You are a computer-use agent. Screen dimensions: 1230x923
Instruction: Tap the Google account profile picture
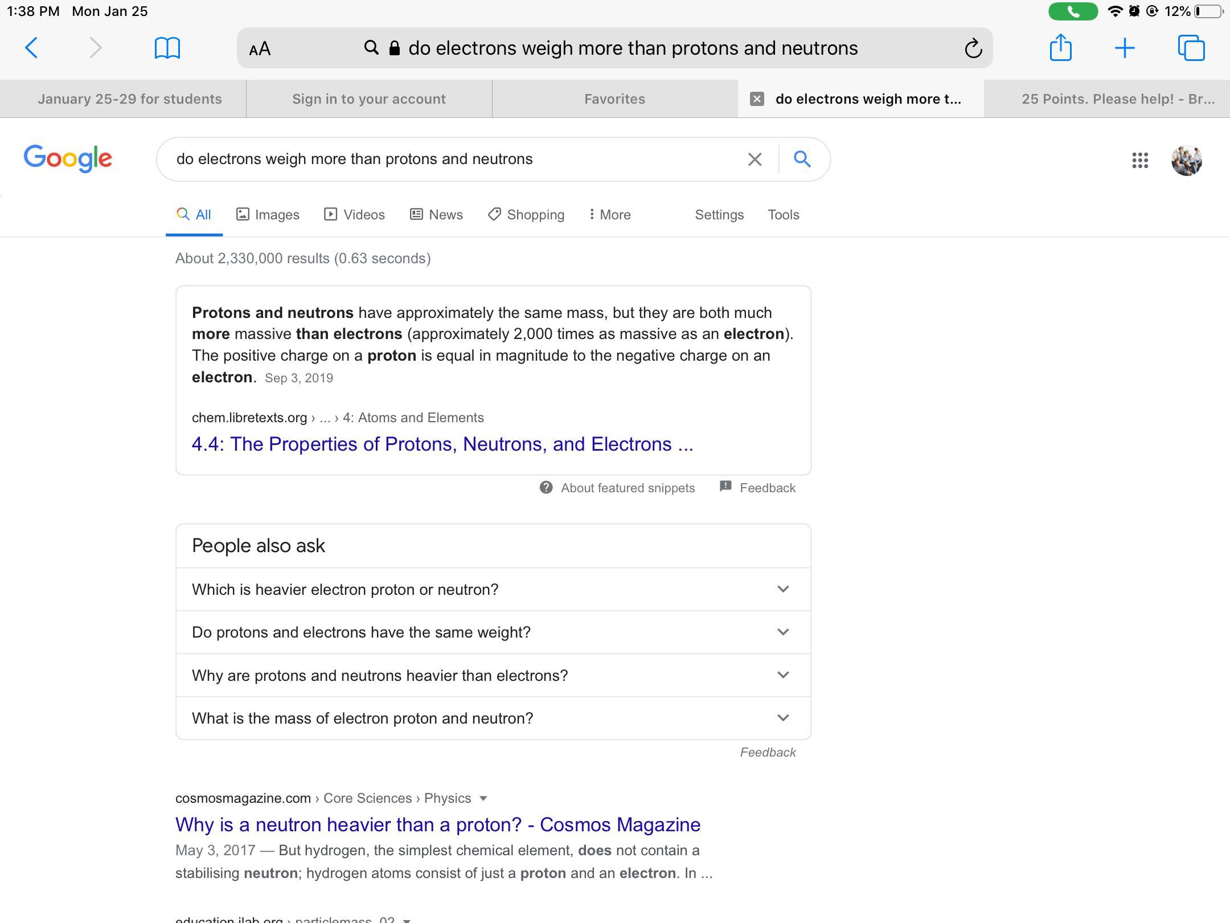pos(1187,160)
